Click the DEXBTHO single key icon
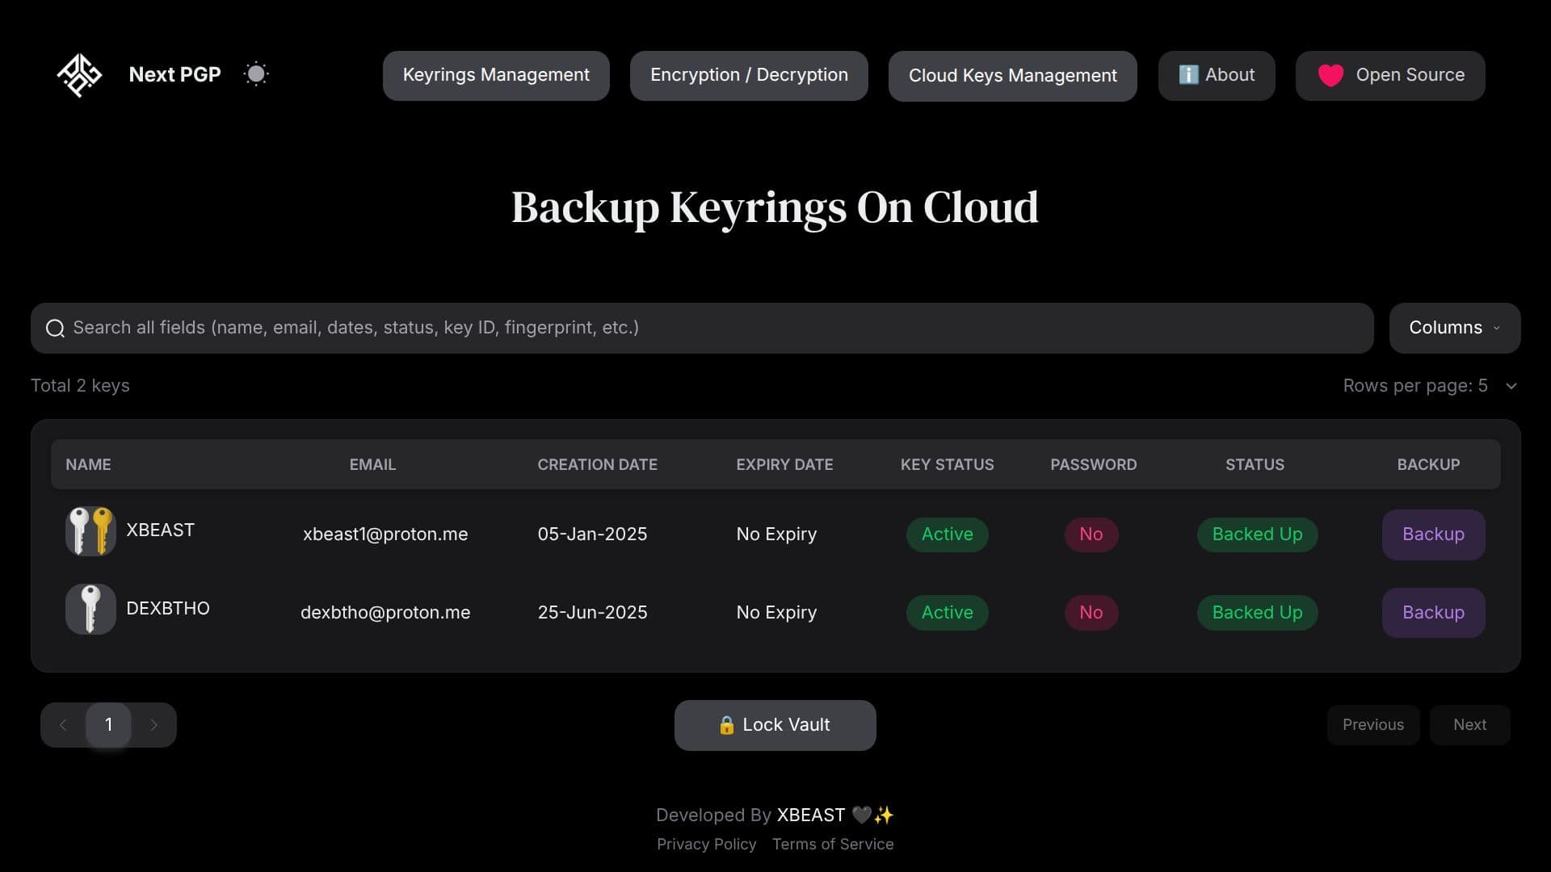This screenshot has width=1551, height=872. (90, 610)
